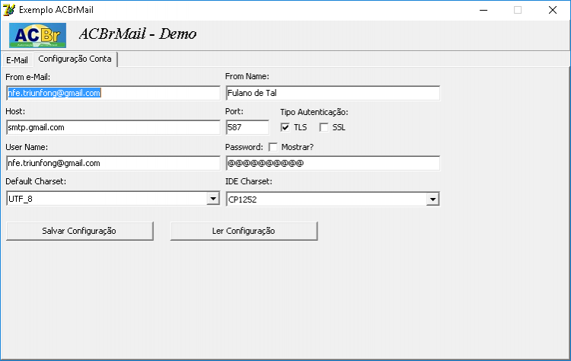
Task: Click the 'Default Charset:' label
Action: [36, 181]
